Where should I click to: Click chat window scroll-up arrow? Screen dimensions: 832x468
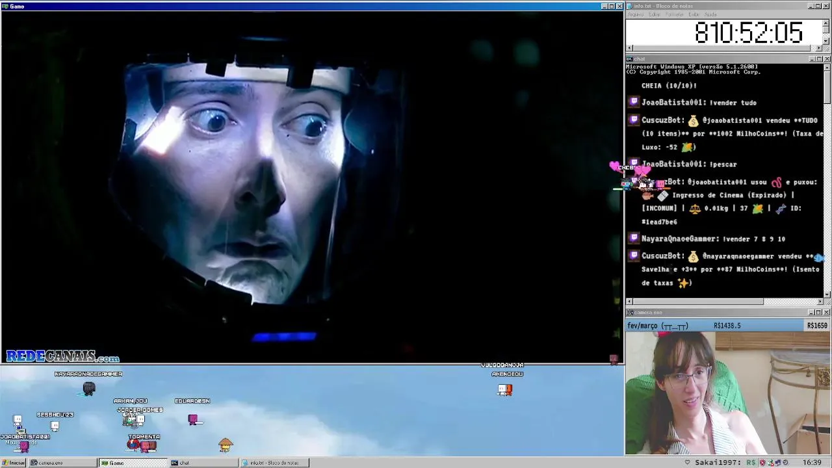(x=827, y=68)
